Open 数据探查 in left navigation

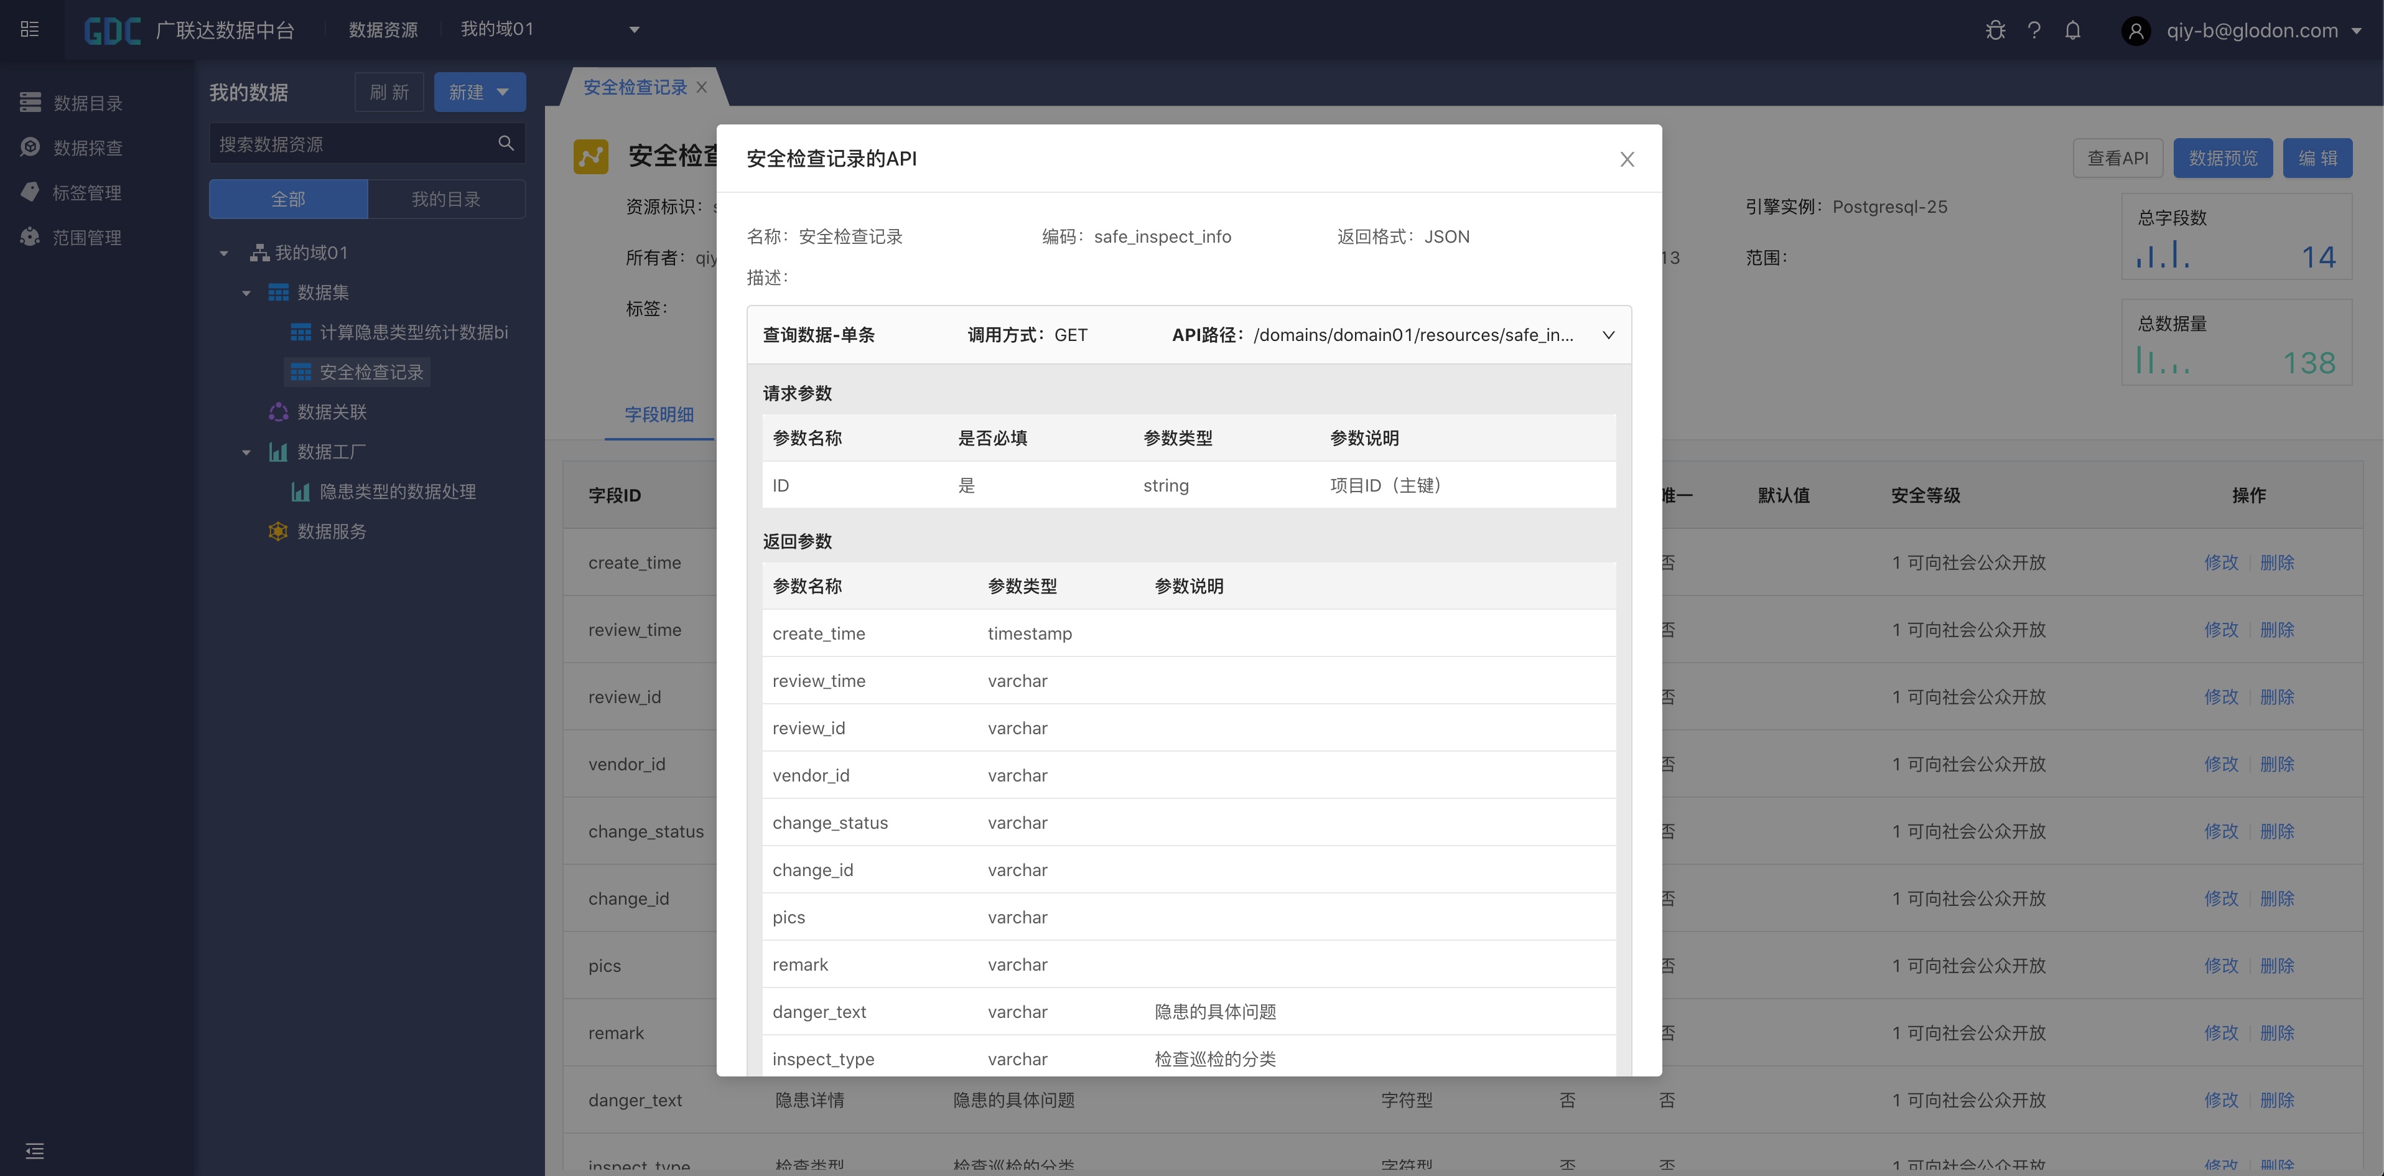87,148
